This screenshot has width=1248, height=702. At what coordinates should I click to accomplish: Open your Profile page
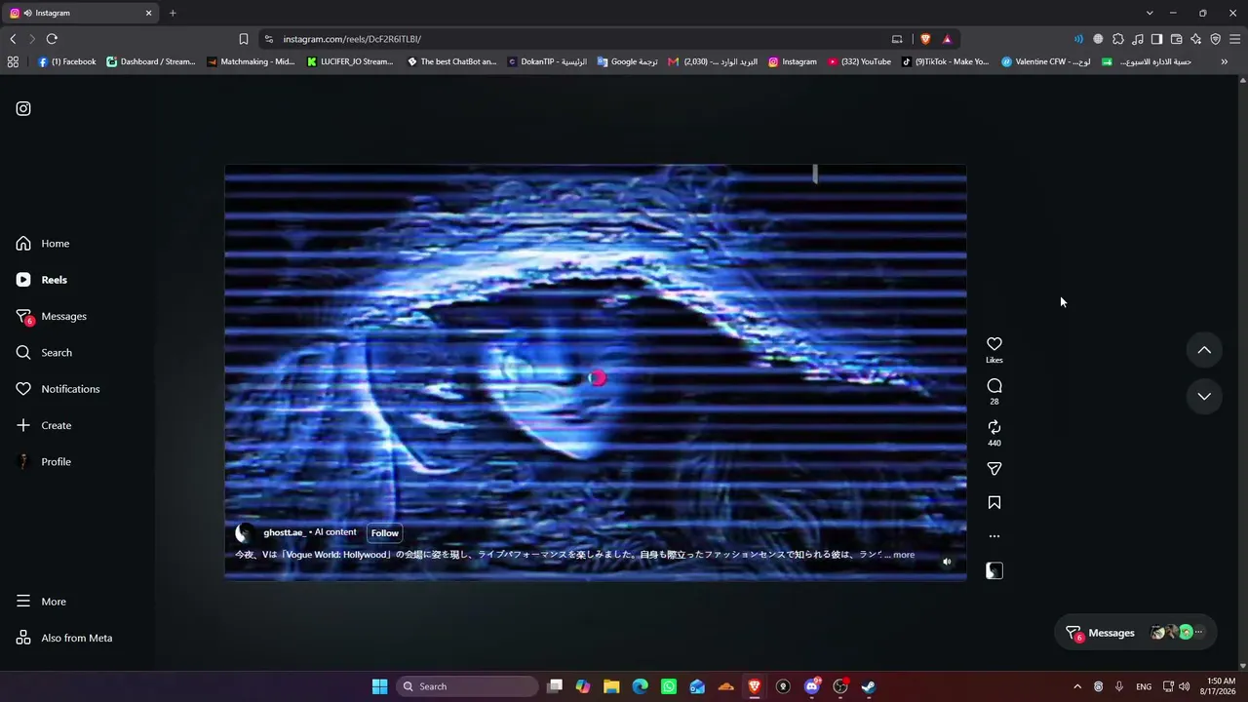(44, 462)
